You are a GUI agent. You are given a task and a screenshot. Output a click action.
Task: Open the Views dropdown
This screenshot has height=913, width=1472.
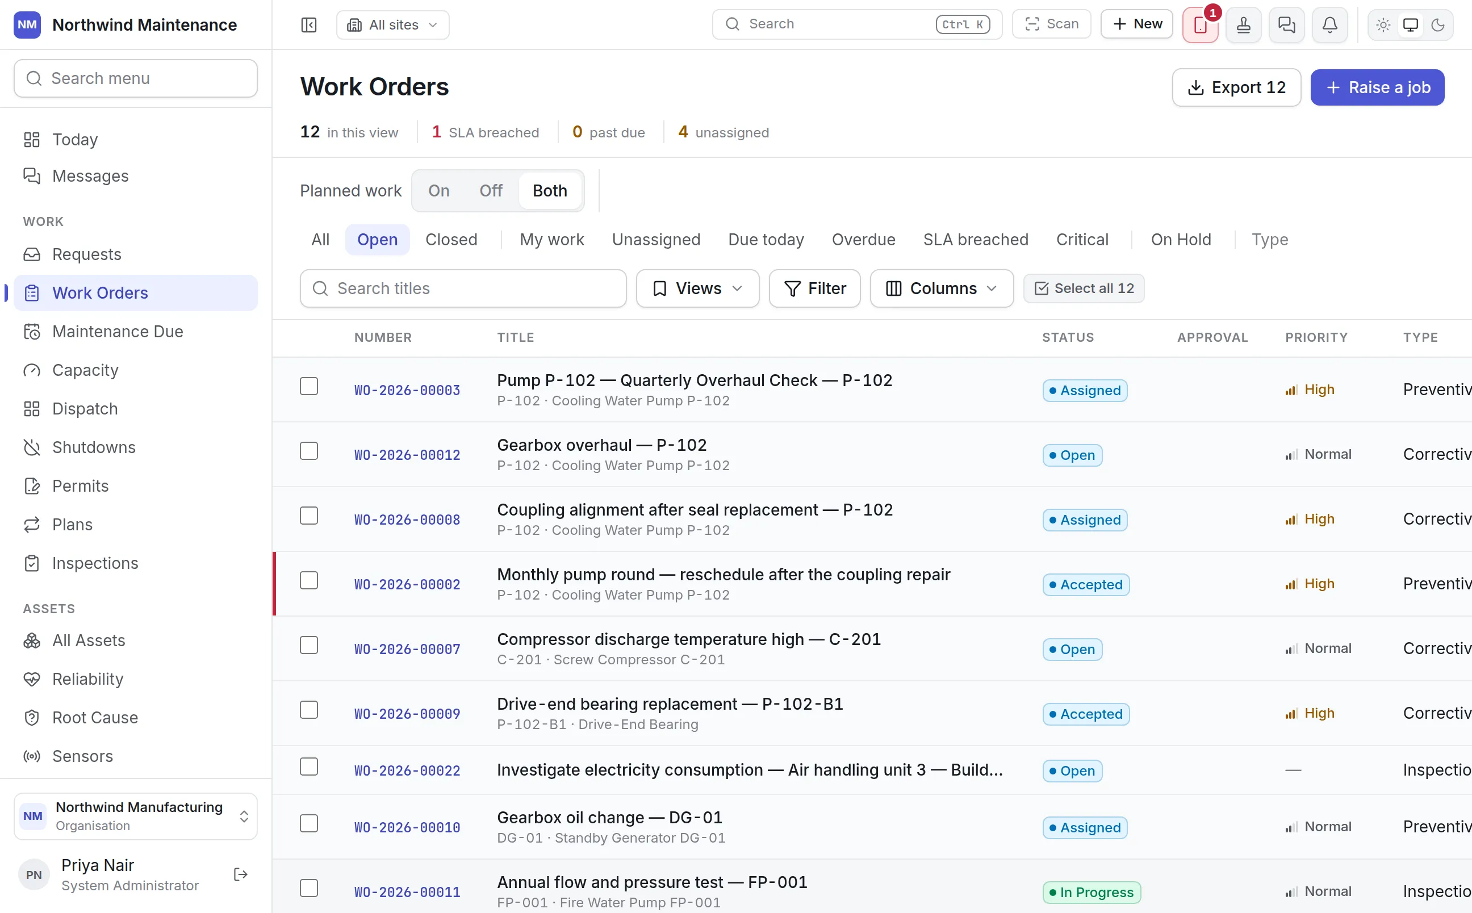point(697,288)
